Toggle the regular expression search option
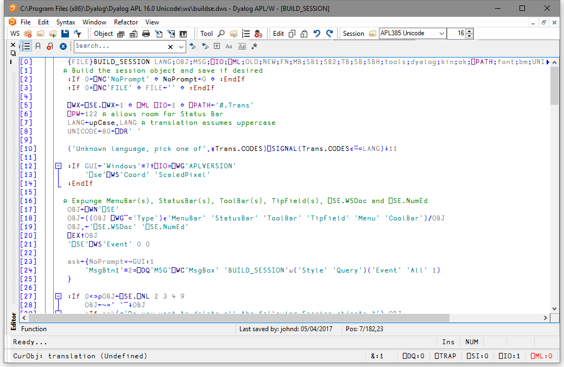Screen dimensions: 564x367 coord(254,47)
